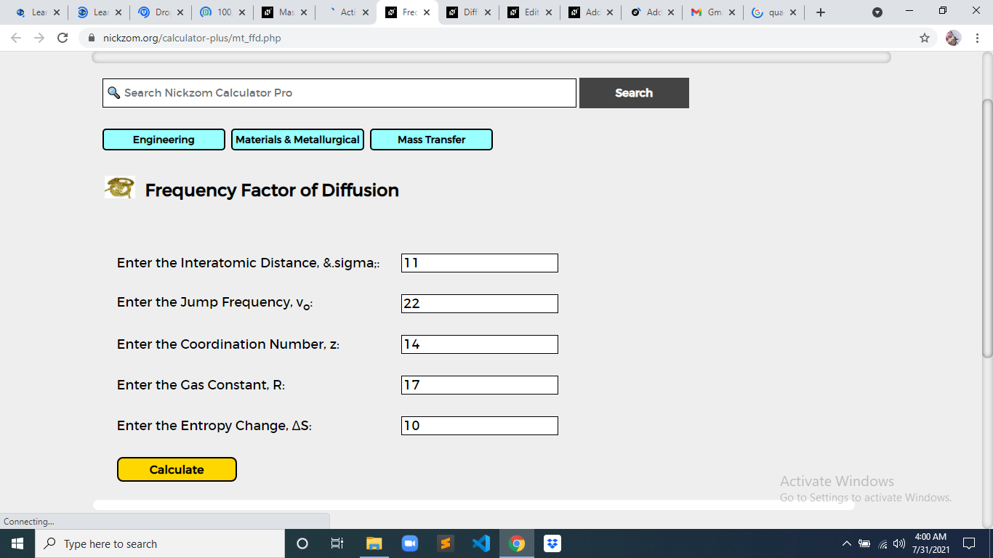Click the Chrome taskbar icon
Viewport: 993px width, 558px height.
[x=517, y=543]
